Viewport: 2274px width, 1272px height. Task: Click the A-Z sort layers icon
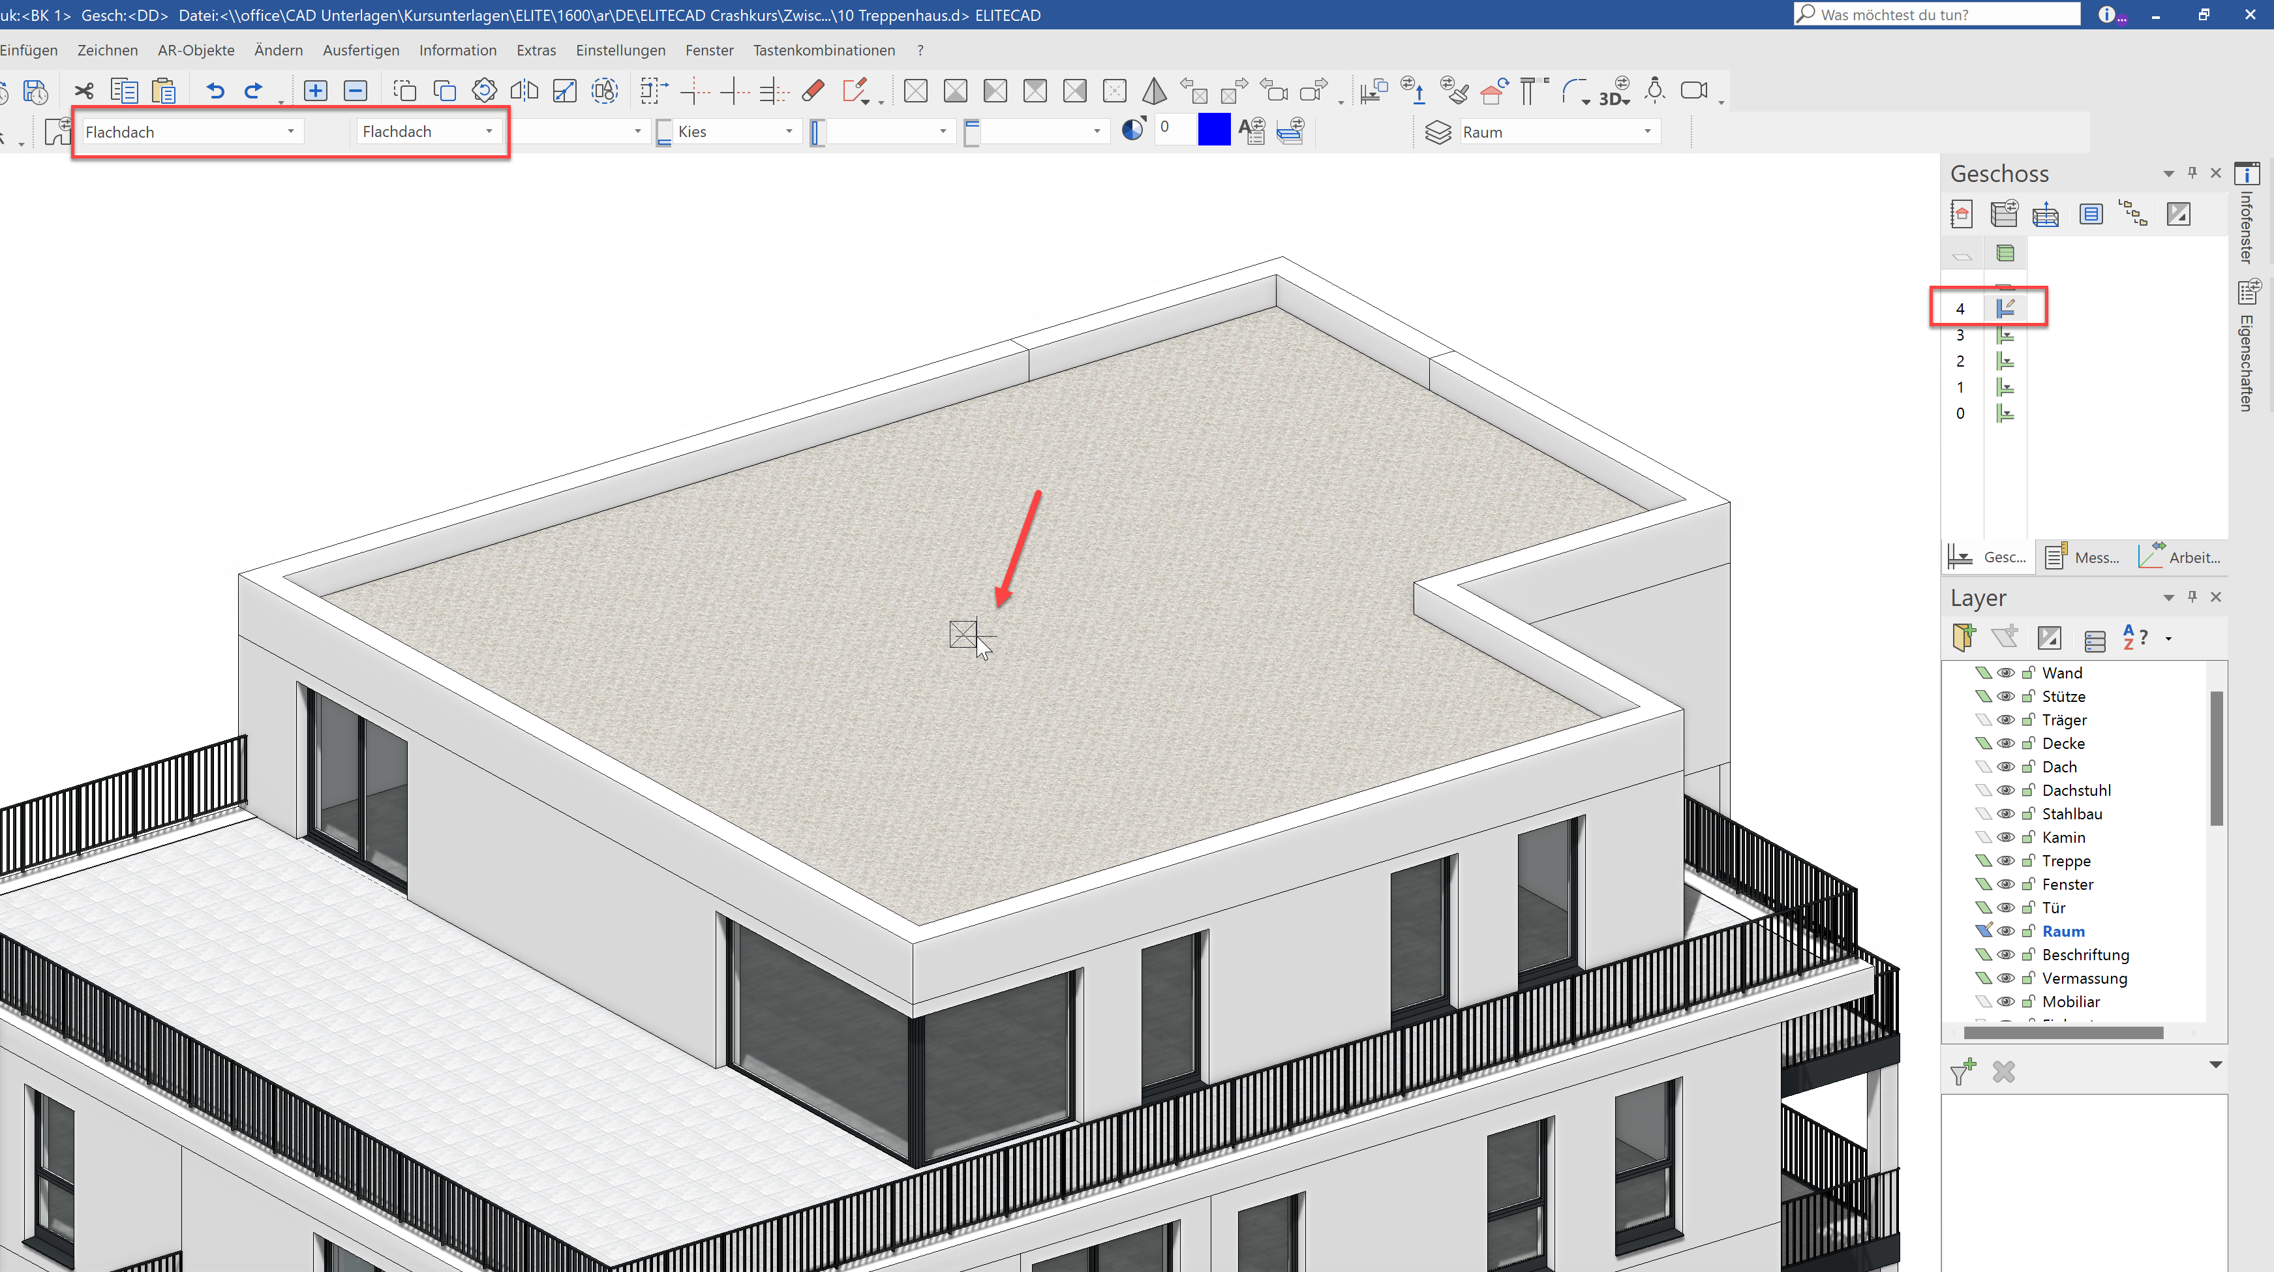coord(2134,637)
